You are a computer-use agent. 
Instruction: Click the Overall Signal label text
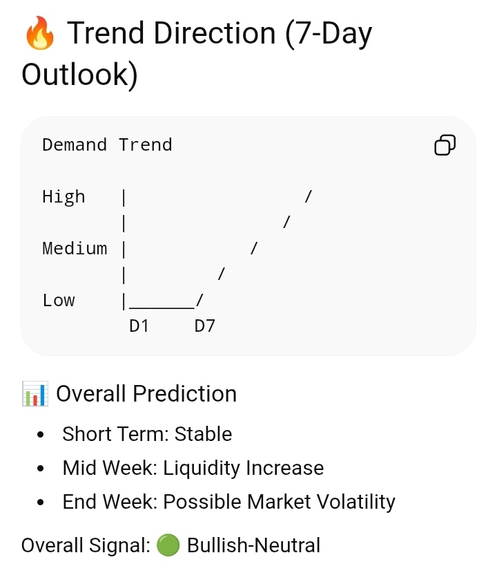pos(86,545)
